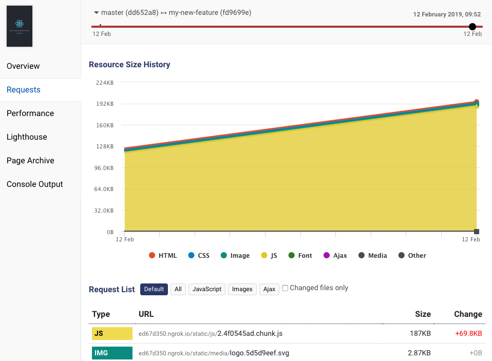The image size is (492, 361).
Task: Click the 187KB size value
Action: 420,333
